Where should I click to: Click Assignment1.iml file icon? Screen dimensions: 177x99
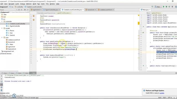coord(2,51)
